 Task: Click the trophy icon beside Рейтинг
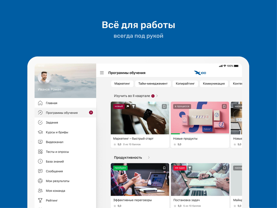[40, 200]
